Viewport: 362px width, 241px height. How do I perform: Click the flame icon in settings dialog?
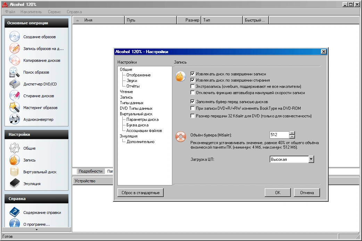click(181, 76)
